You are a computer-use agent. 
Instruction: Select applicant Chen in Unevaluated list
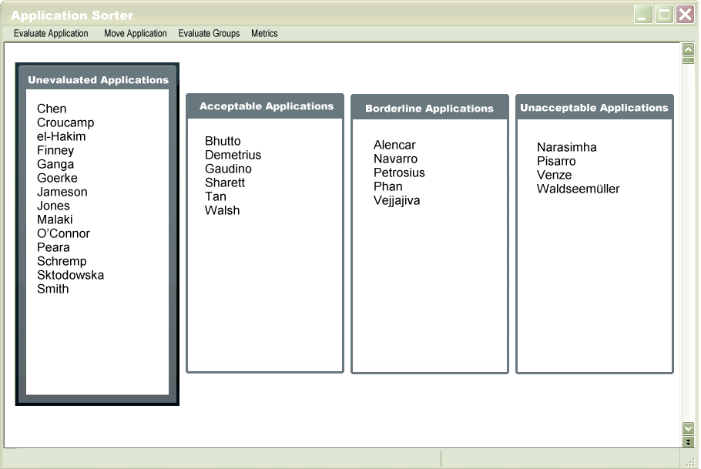(x=52, y=109)
